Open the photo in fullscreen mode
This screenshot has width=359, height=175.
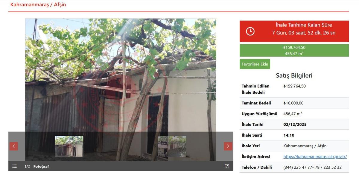coord(227,166)
